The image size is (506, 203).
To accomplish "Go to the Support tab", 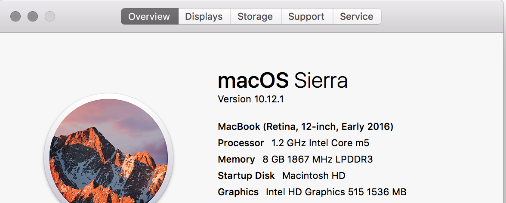I will tap(306, 16).
